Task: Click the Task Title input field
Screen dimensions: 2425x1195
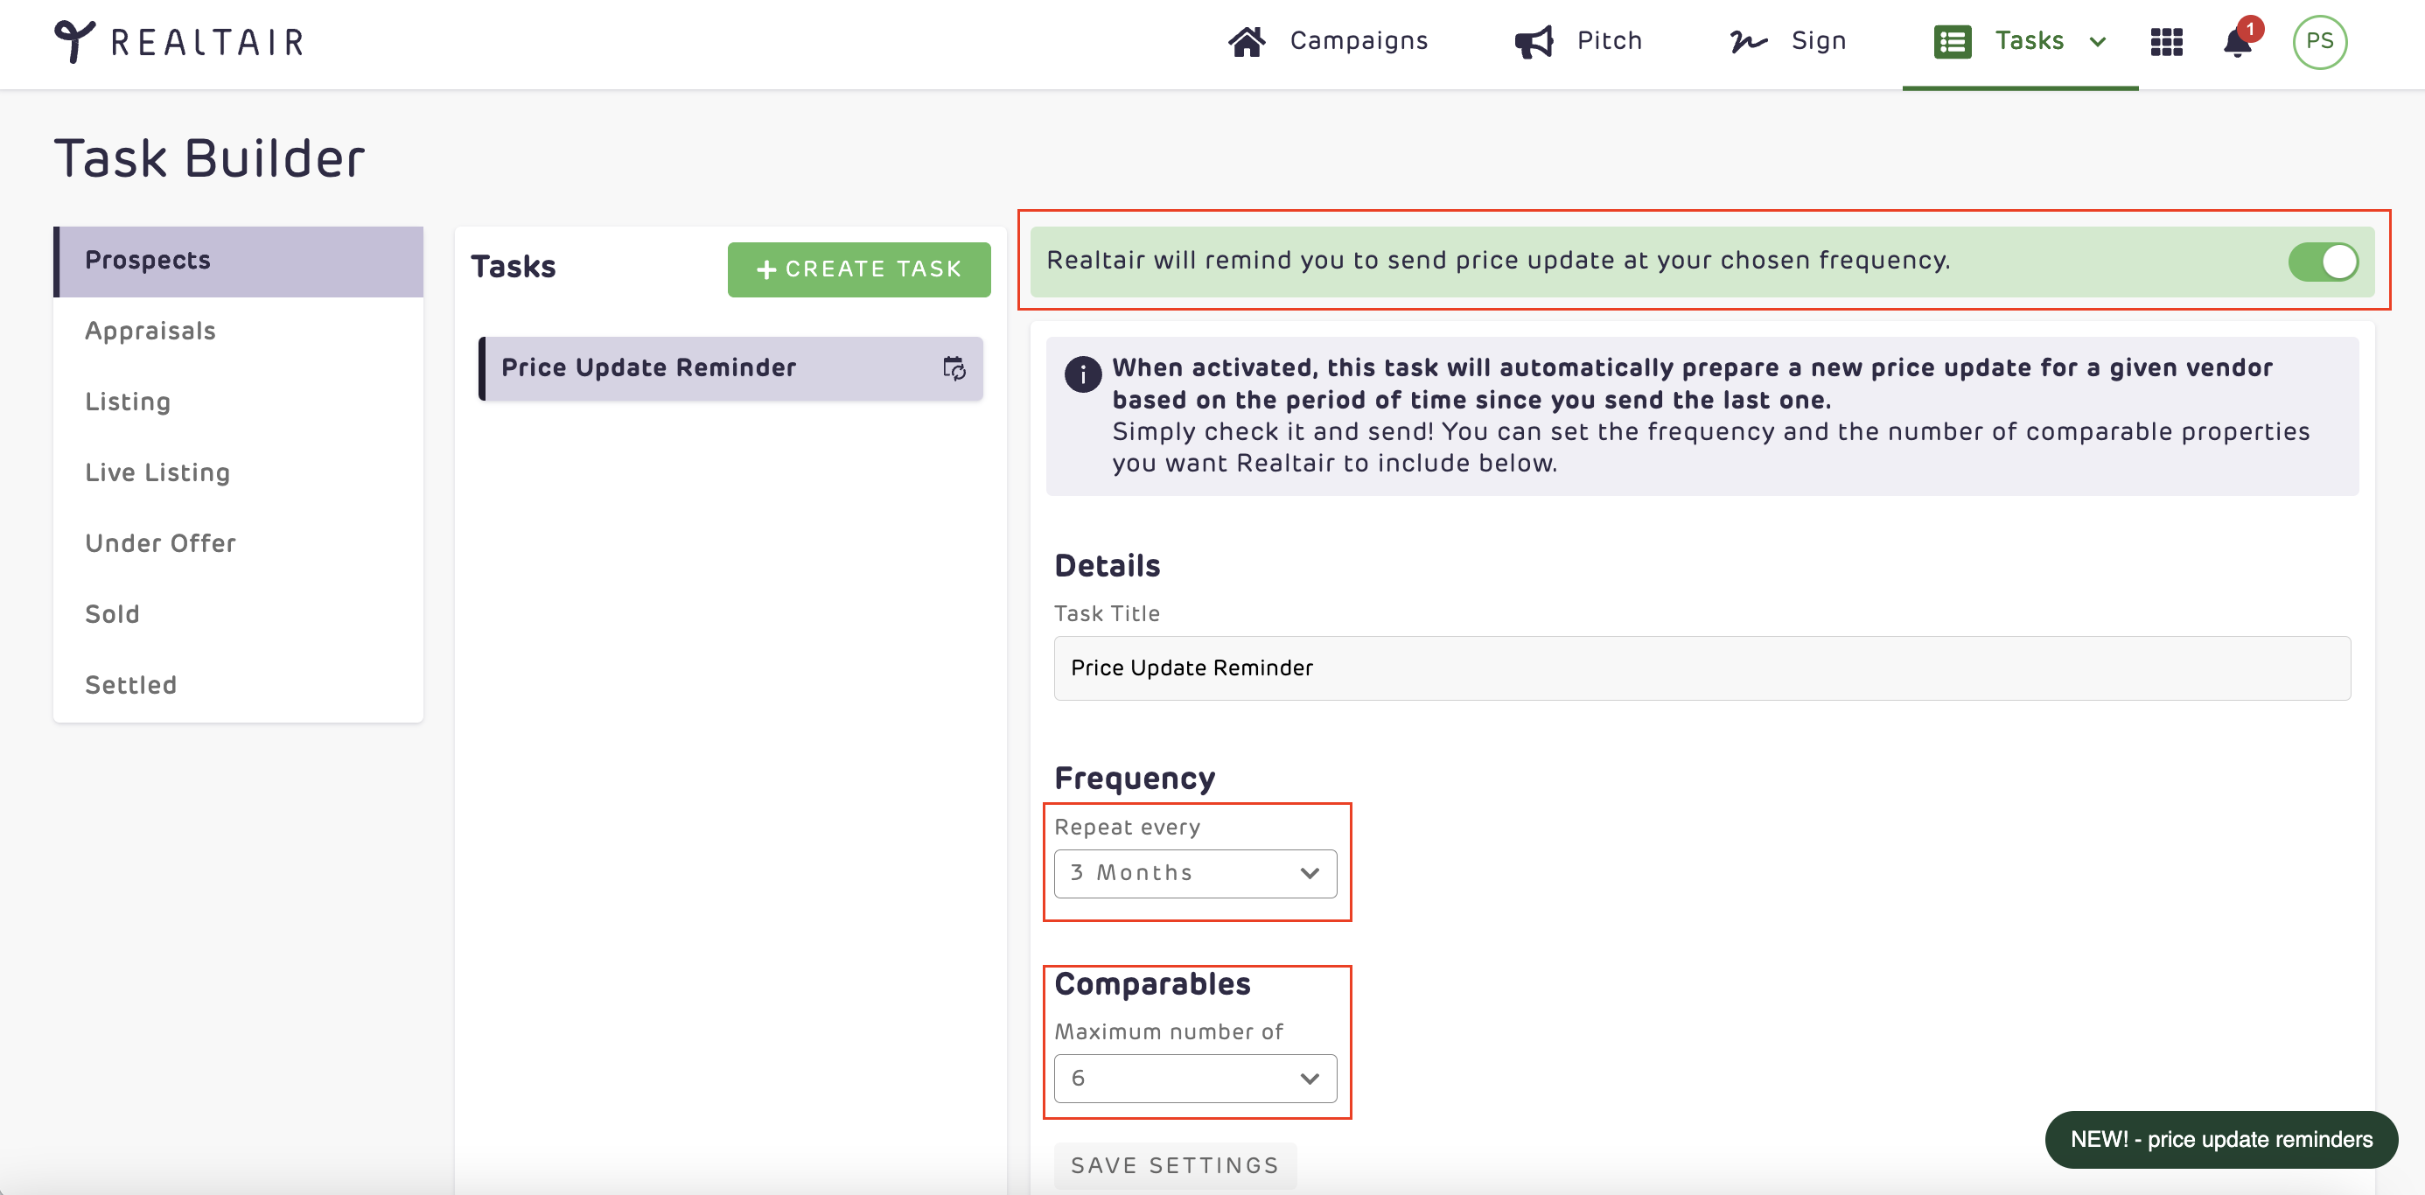Action: click(x=1701, y=667)
